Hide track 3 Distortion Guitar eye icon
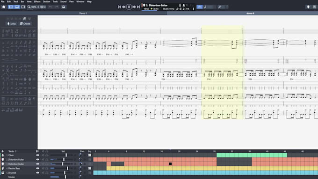This screenshot has height=179, width=318. [x=38, y=164]
